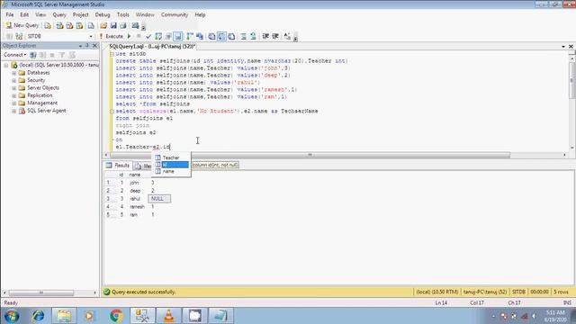The image size is (576, 324).
Task: Collapse the (local) SQL Server node
Action: tap(6, 66)
